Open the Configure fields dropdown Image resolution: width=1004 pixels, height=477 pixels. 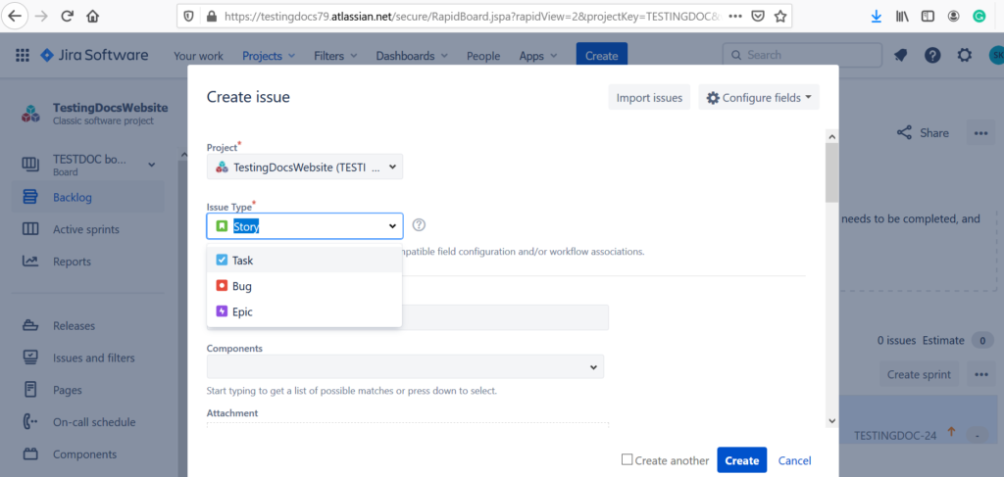pos(759,98)
